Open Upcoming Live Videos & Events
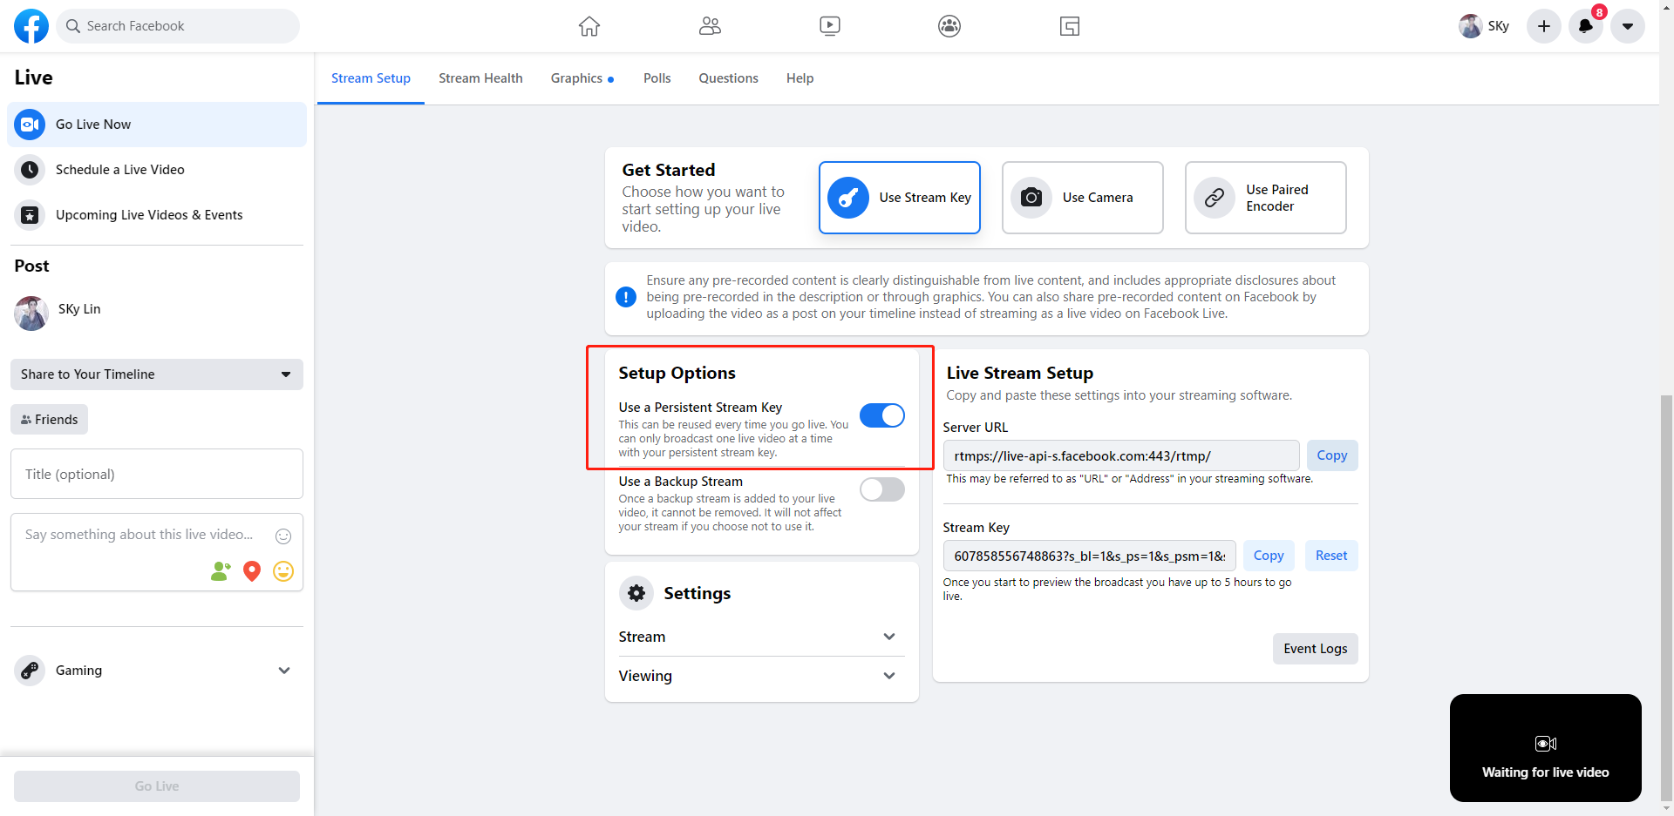The image size is (1674, 816). pyautogui.click(x=157, y=215)
